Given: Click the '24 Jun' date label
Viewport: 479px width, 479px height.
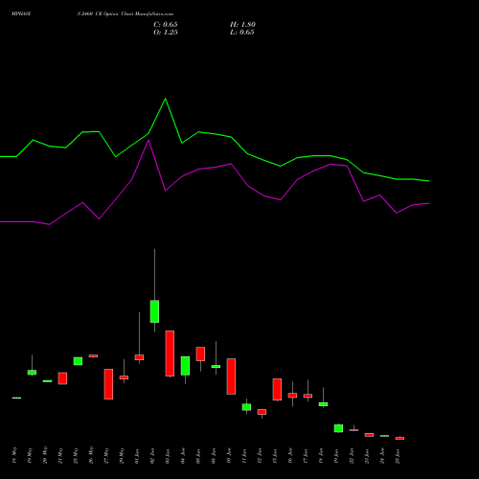Looking at the screenshot, I should coord(382,456).
